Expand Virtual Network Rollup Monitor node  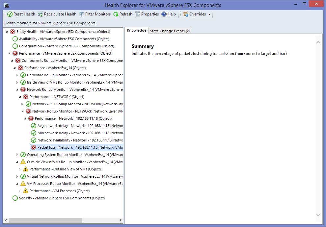17,177
